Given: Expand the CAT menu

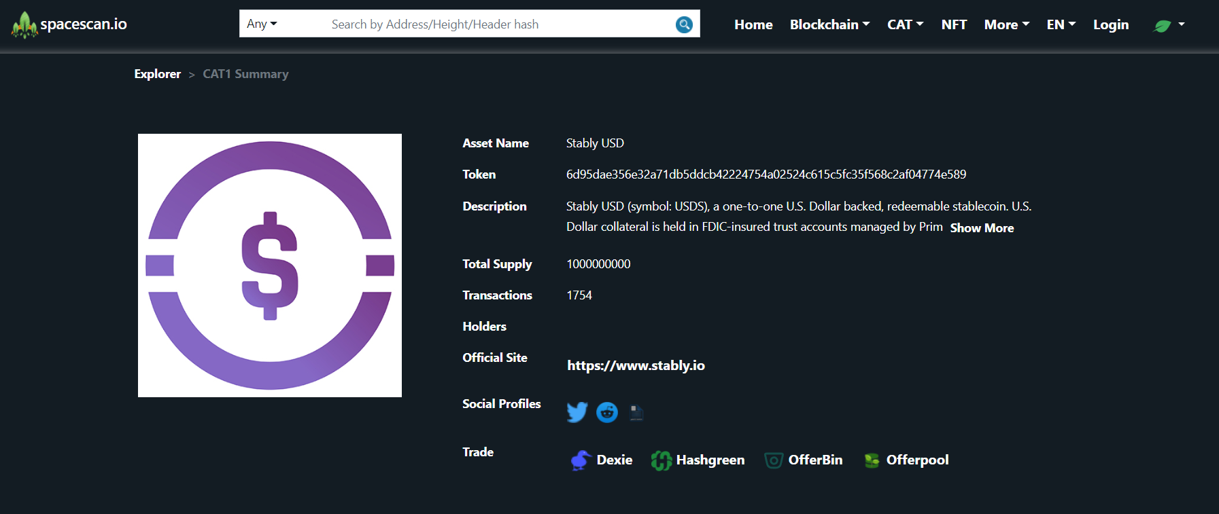Looking at the screenshot, I should [x=905, y=24].
